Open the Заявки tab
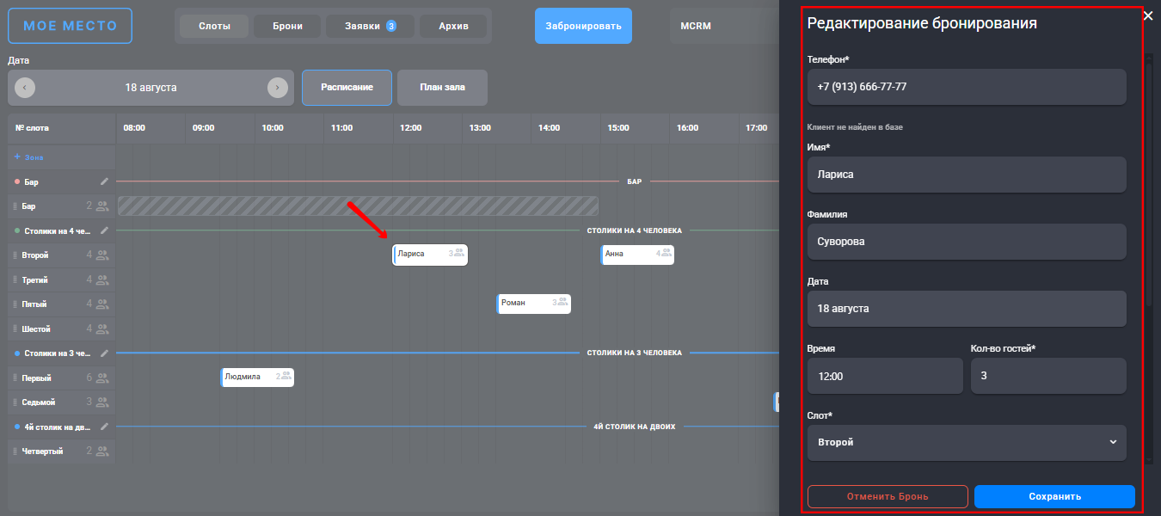Image resolution: width=1161 pixels, height=516 pixels. point(370,26)
